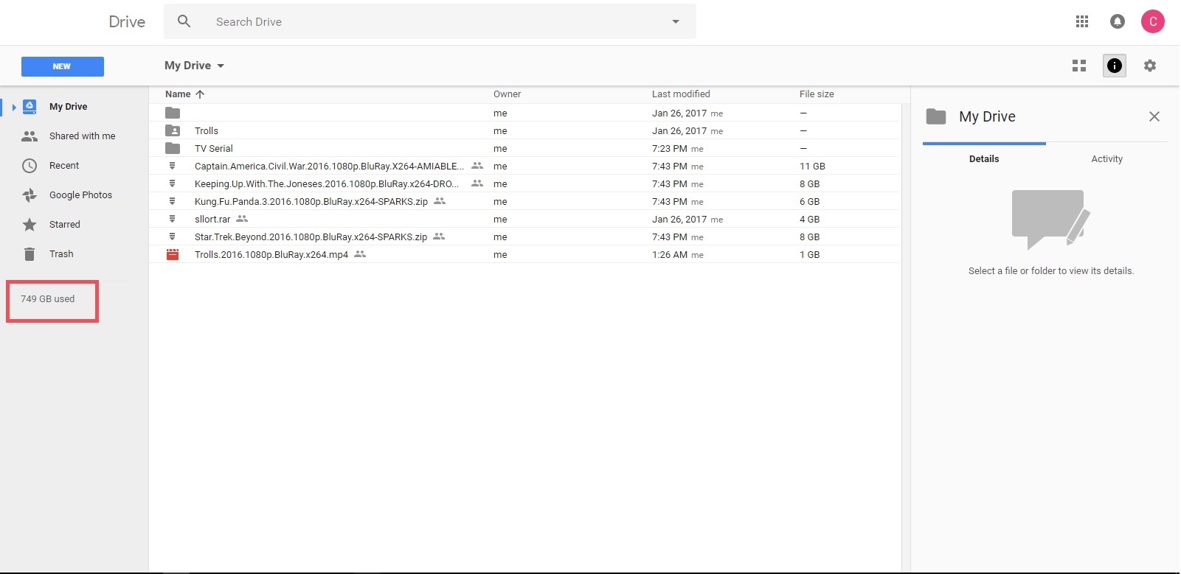Select Star.Trek.Beyond zip file name
The image size is (1181, 574).
(x=311, y=237)
